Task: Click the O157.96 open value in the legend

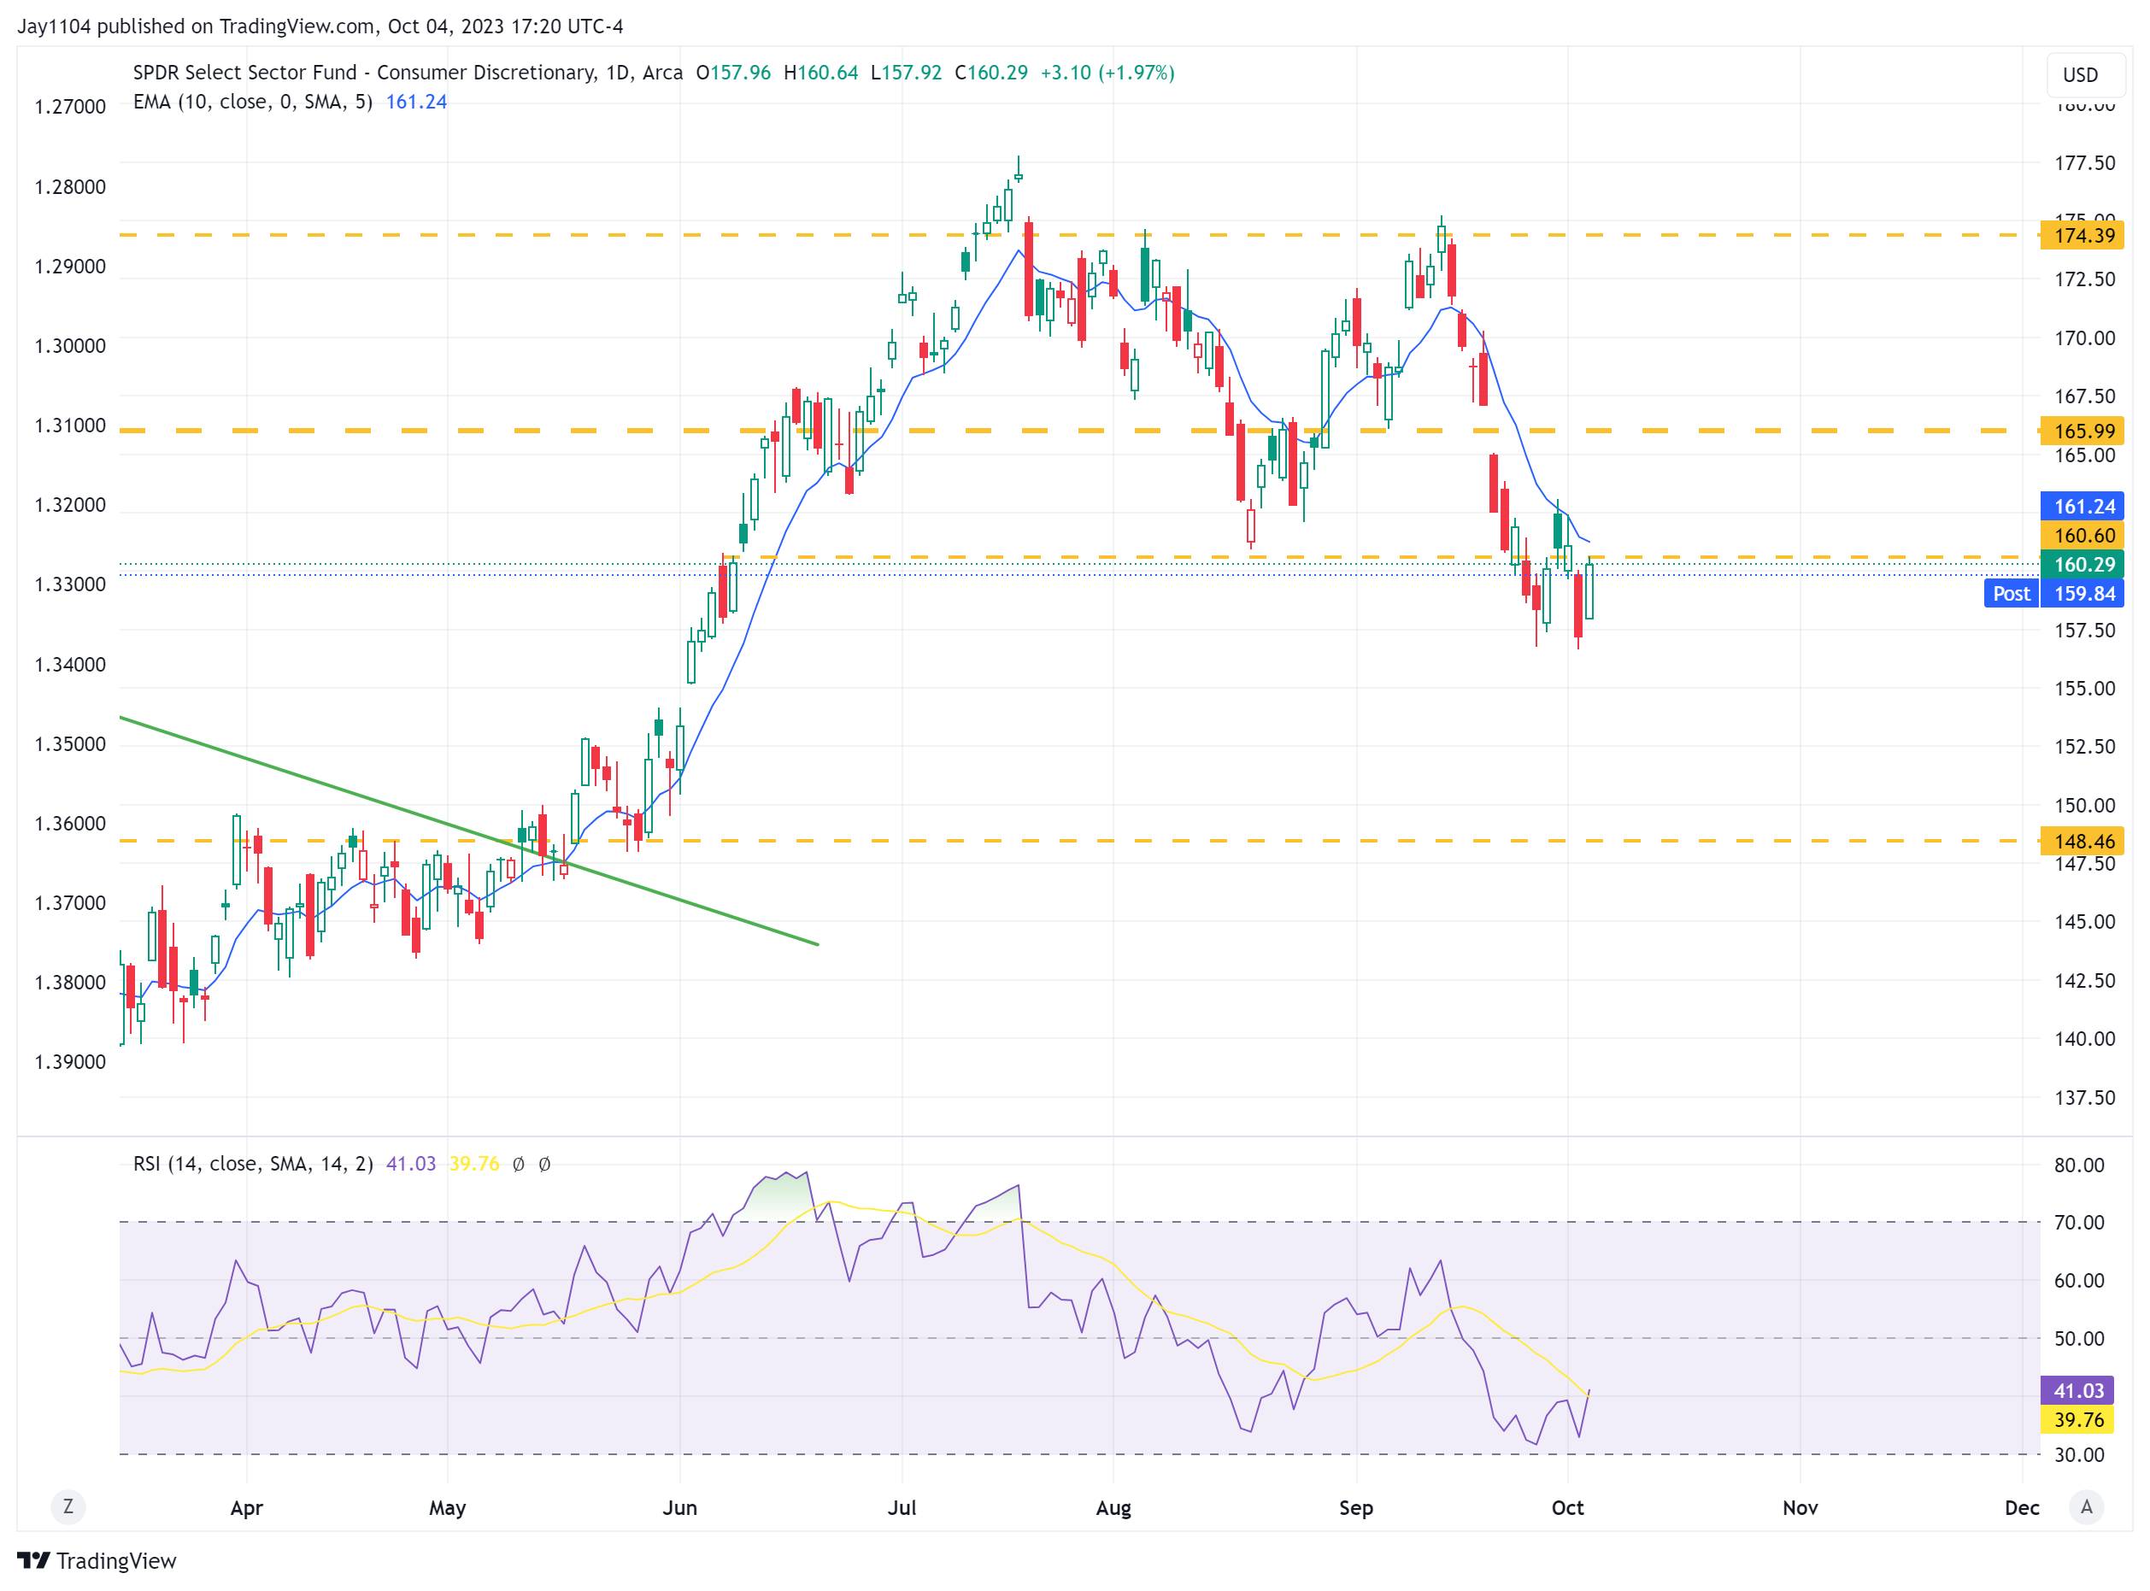Action: pyautogui.click(x=733, y=73)
